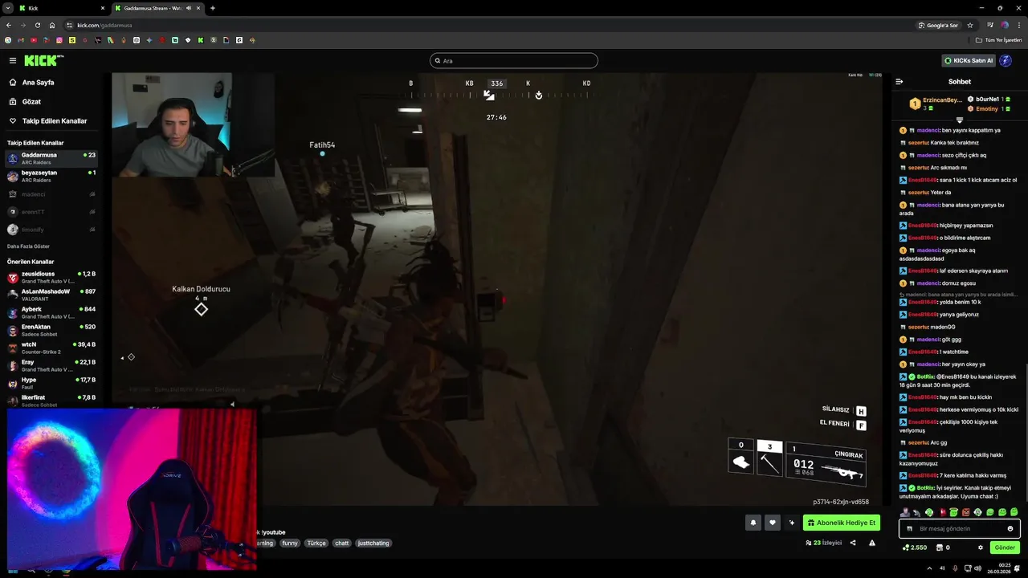
Task: Open chat settings gear icon
Action: pos(981,547)
